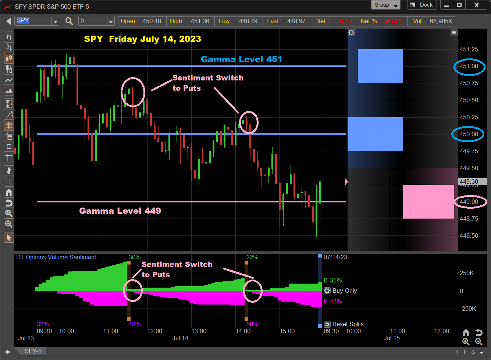
Task: Open the chart menu hamburger icon
Action: tap(454, 33)
